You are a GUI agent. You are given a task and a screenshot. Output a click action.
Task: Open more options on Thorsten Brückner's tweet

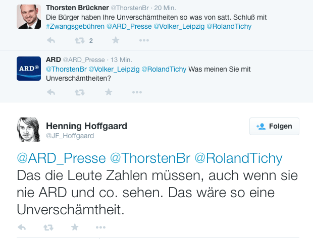[144, 40]
